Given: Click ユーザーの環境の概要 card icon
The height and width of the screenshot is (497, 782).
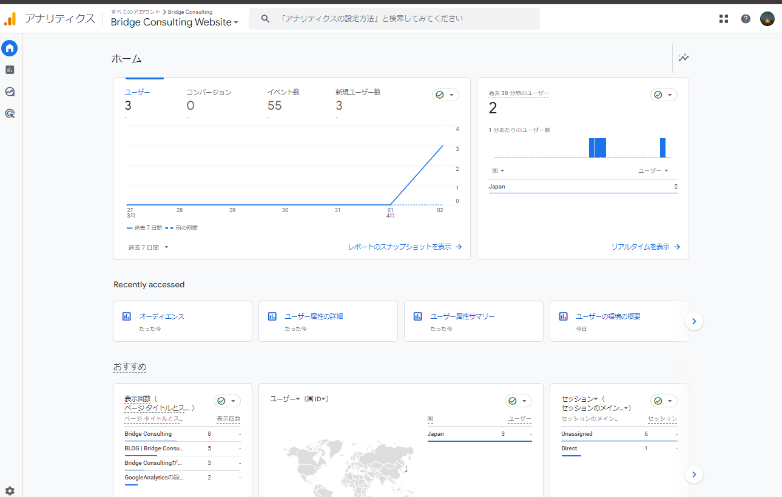Looking at the screenshot, I should pyautogui.click(x=564, y=316).
